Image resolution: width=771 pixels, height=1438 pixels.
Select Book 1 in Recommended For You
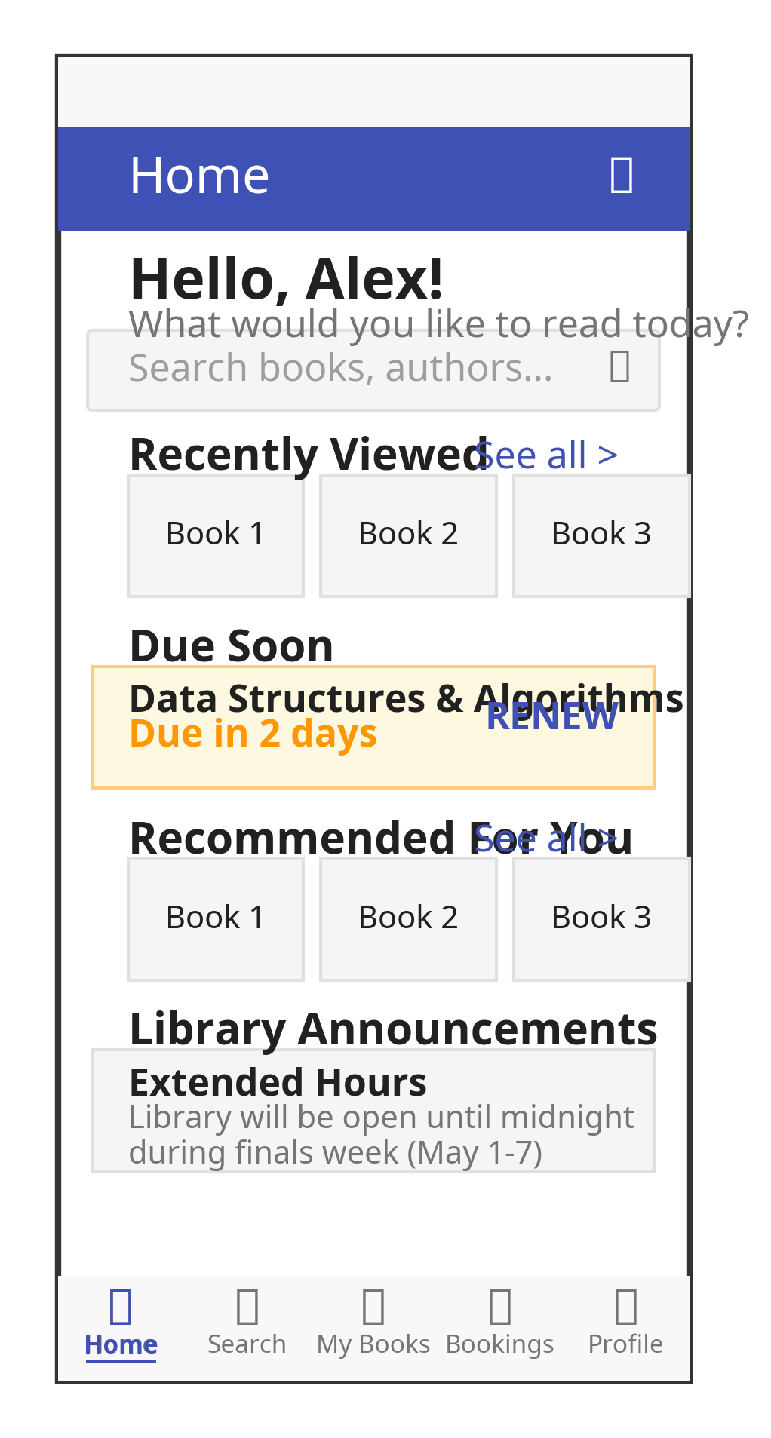click(x=216, y=918)
